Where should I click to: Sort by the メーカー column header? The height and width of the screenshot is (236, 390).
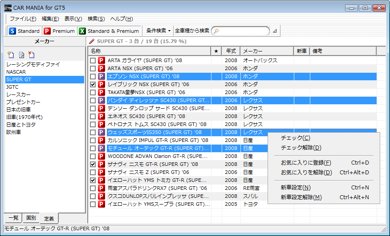click(x=267, y=51)
